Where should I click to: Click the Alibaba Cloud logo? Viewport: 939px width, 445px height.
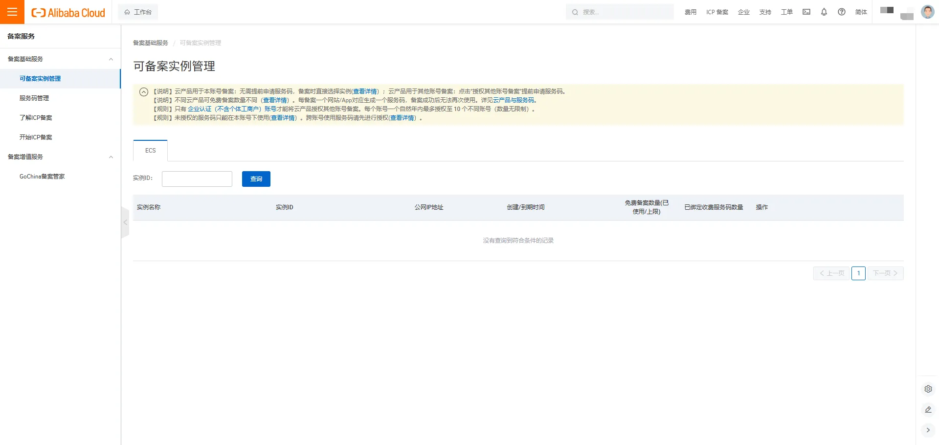(x=68, y=13)
